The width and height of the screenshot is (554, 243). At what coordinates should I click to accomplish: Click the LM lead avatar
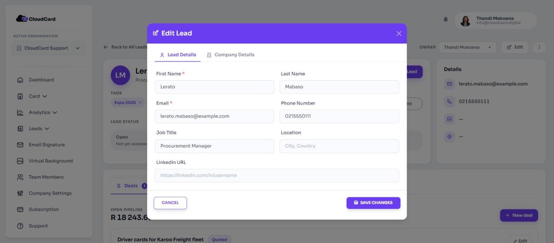120,75
